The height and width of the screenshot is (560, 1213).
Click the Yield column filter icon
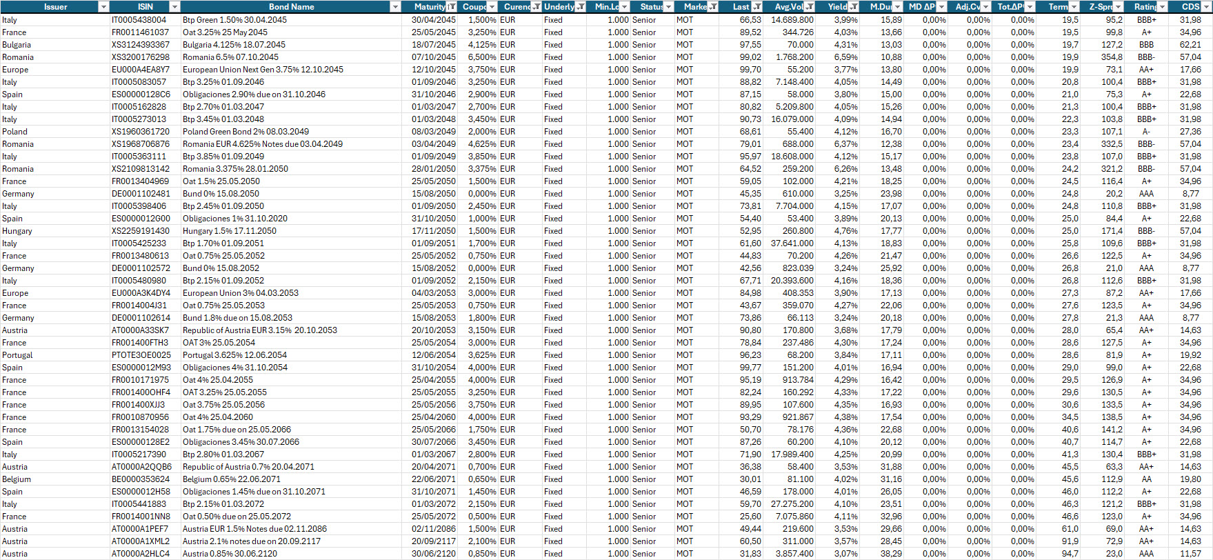854,7
